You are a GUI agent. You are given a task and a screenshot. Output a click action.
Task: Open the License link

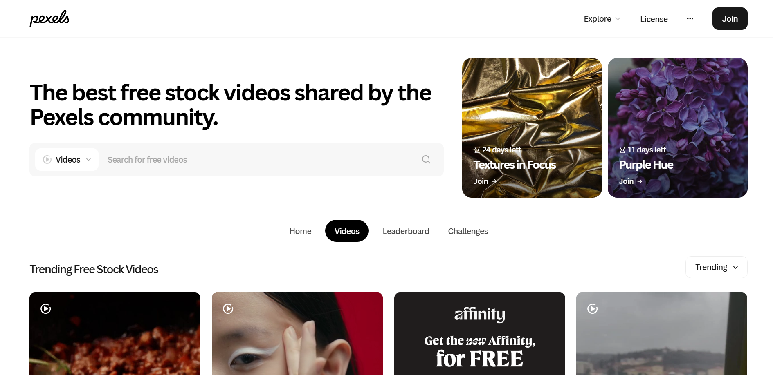pyautogui.click(x=654, y=19)
